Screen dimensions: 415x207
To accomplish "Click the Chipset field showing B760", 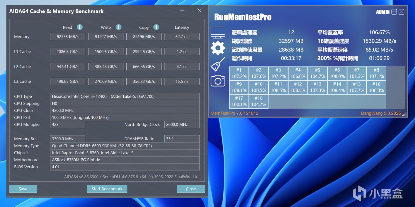I will 125,153.
